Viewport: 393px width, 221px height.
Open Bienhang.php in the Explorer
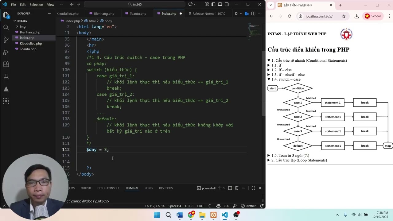30,32
